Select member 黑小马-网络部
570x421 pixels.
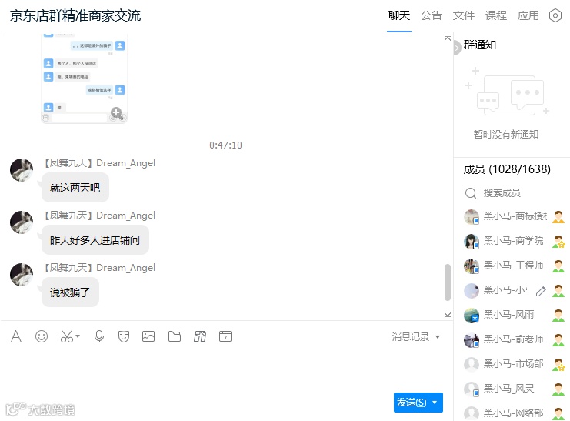(x=514, y=413)
